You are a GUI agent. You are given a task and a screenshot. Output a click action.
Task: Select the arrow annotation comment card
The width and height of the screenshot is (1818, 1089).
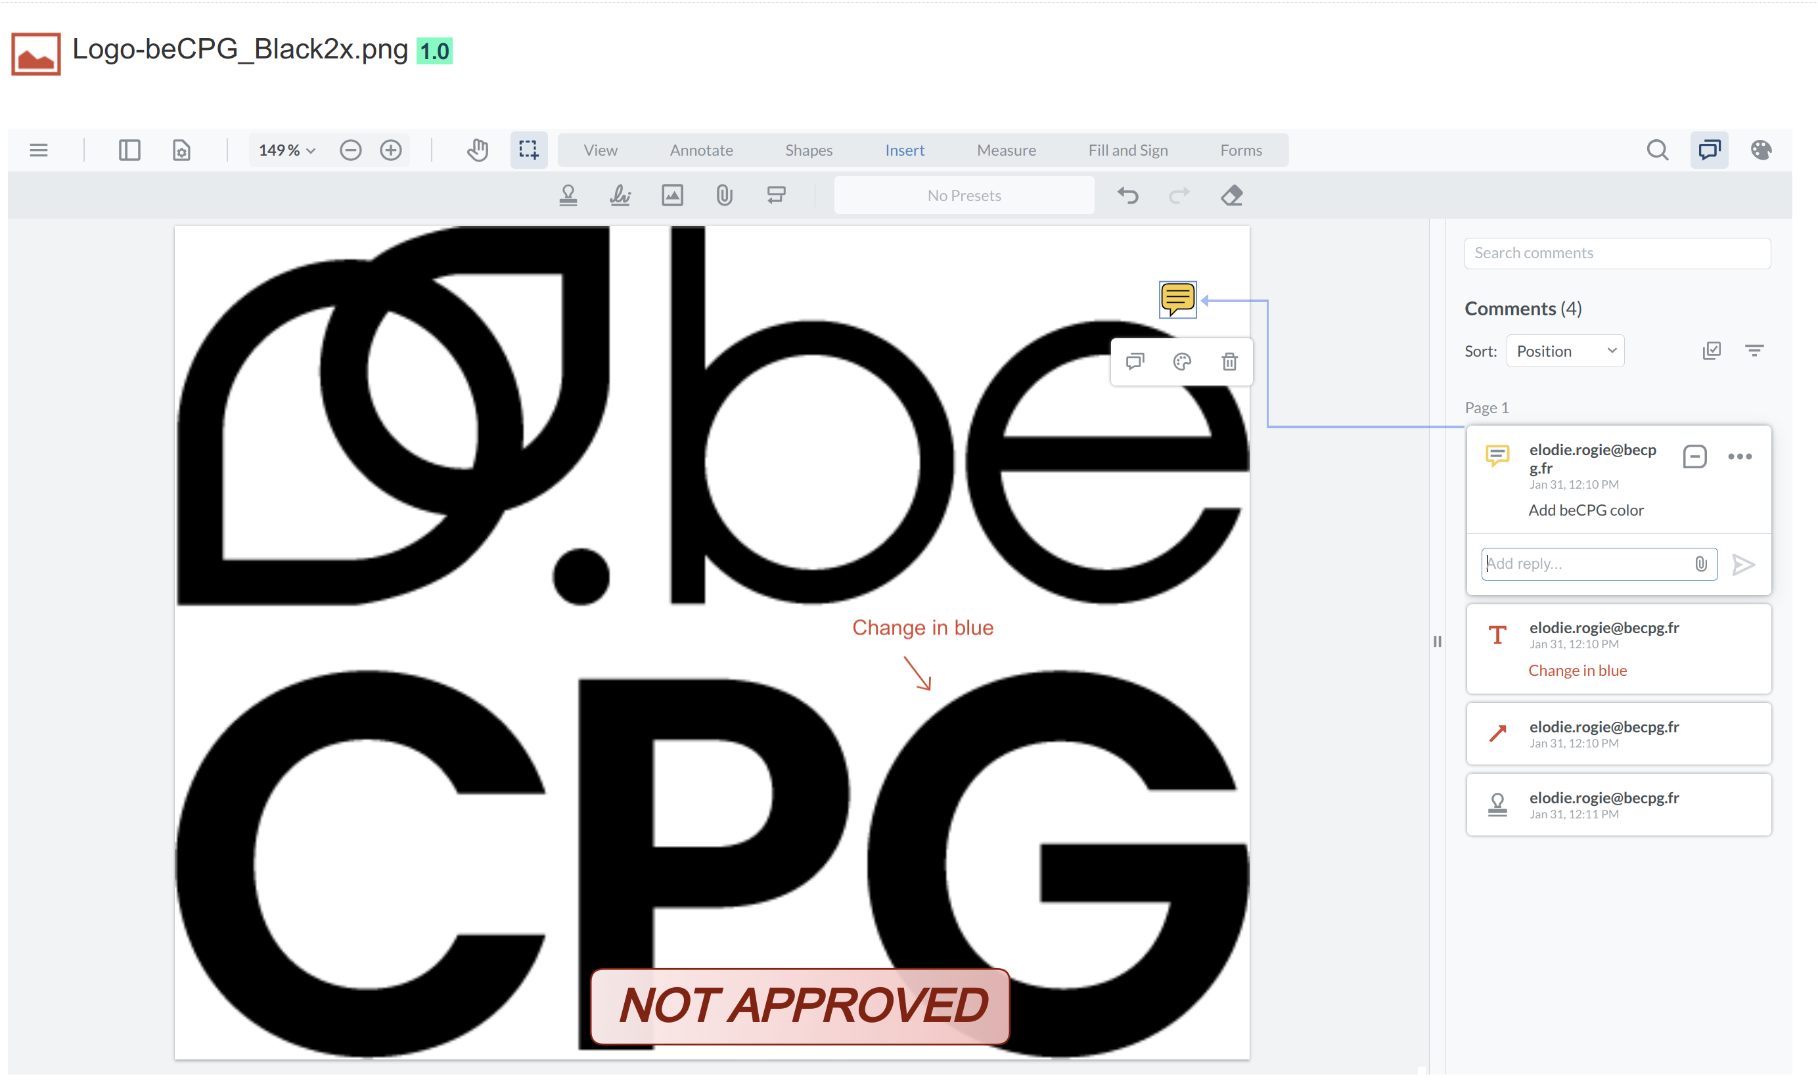click(1618, 734)
